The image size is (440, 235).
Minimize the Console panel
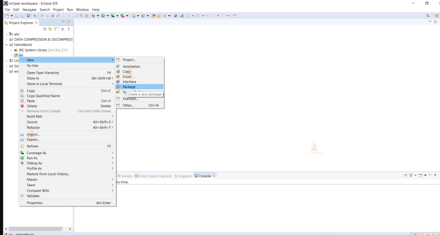[430, 175]
